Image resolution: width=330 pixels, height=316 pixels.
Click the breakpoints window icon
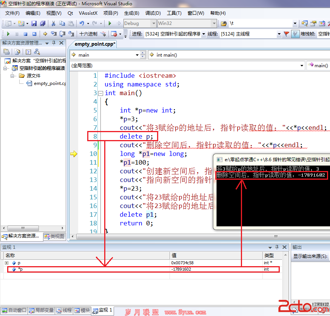coord(114,34)
